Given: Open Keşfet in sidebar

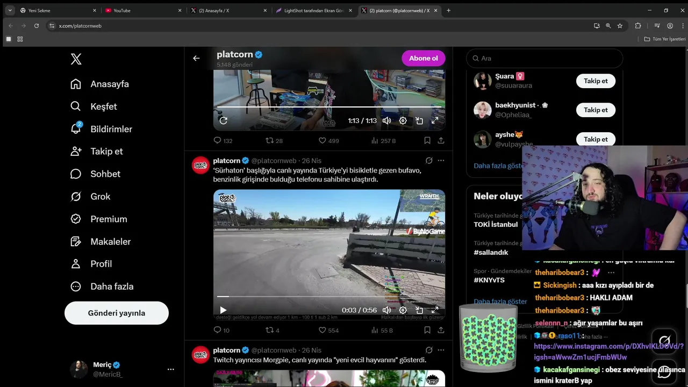Looking at the screenshot, I should (94, 106).
